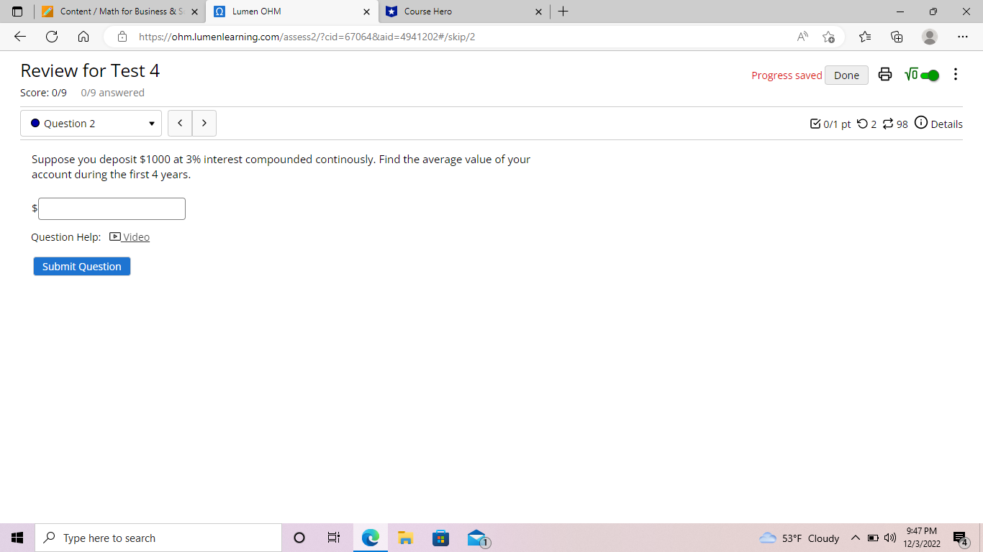Open the Question 2 selector dropdown

tap(91, 124)
